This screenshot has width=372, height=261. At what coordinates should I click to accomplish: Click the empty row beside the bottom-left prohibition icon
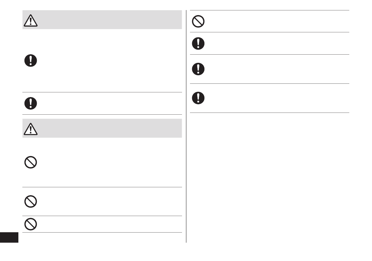coord(108,224)
